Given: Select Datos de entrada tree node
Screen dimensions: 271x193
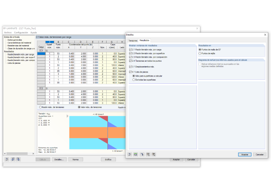Looking at the screenshot, I should 12,37.
